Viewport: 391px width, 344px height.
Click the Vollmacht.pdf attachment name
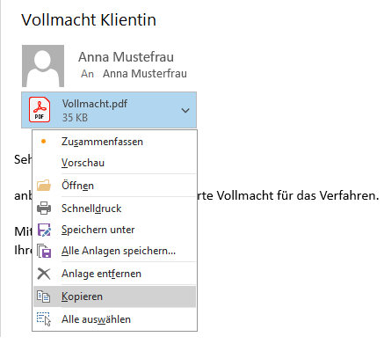(95, 104)
